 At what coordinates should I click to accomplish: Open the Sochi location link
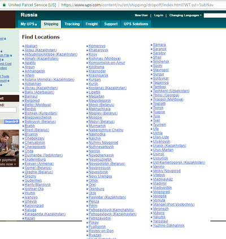(158, 66)
